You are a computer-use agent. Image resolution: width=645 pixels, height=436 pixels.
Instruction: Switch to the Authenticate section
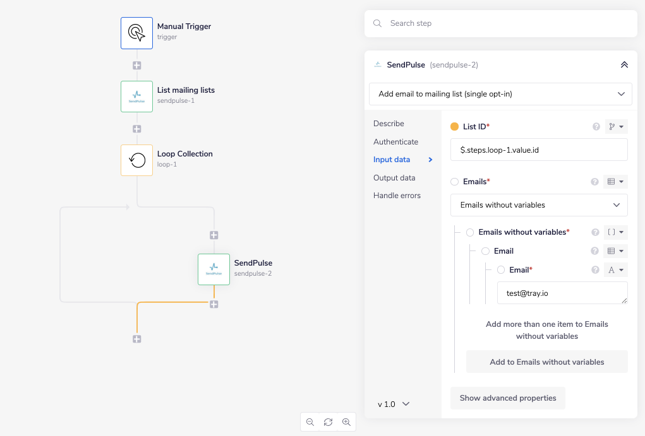pos(395,141)
